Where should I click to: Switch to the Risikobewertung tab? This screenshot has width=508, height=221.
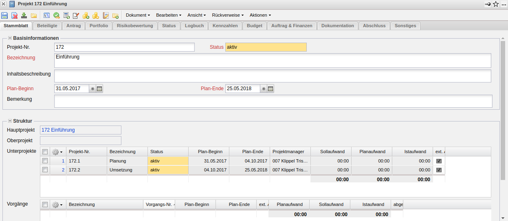tap(134, 26)
